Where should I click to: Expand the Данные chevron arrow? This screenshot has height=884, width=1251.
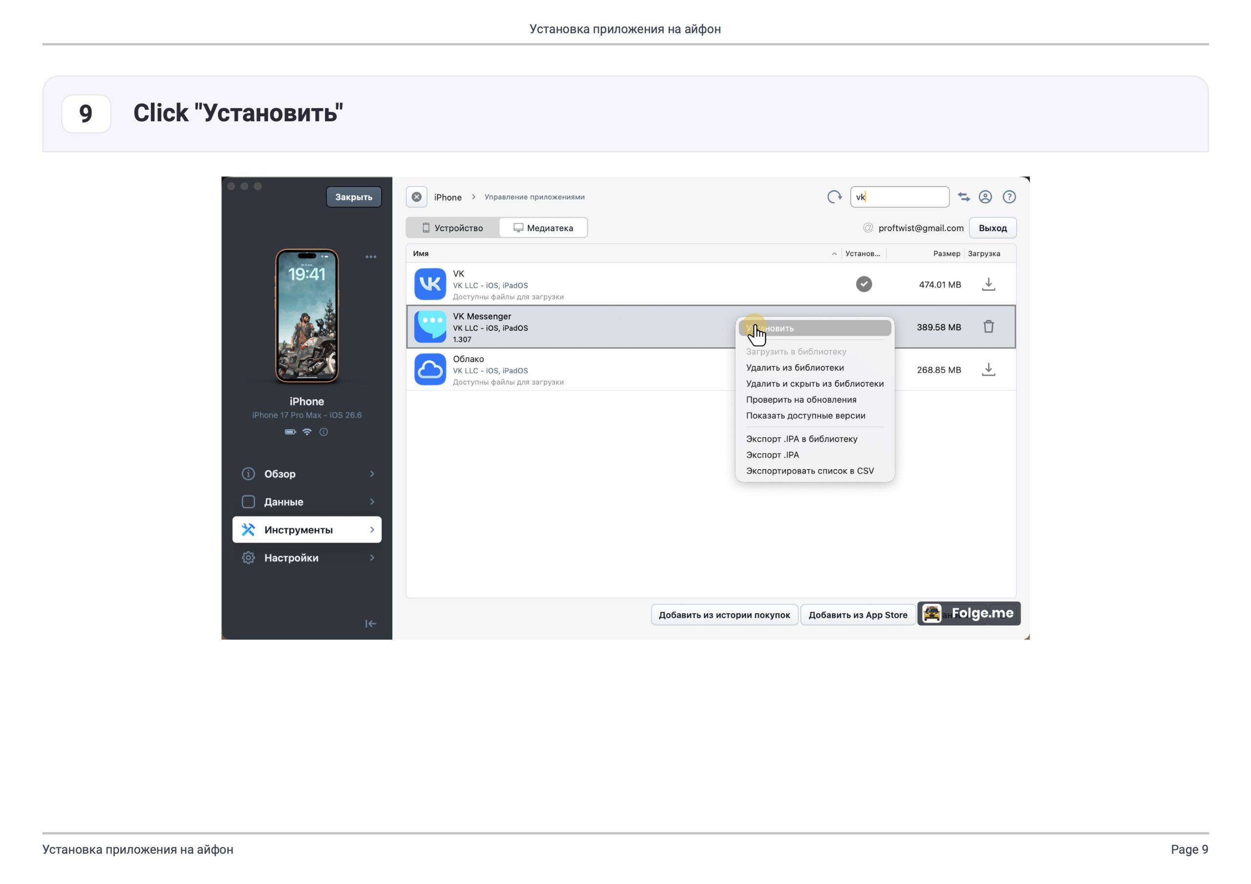coord(372,501)
